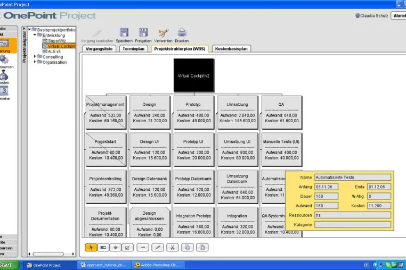Select the minus line tool
The height and width of the screenshot is (270, 406).
pyautogui.click(x=143, y=248)
